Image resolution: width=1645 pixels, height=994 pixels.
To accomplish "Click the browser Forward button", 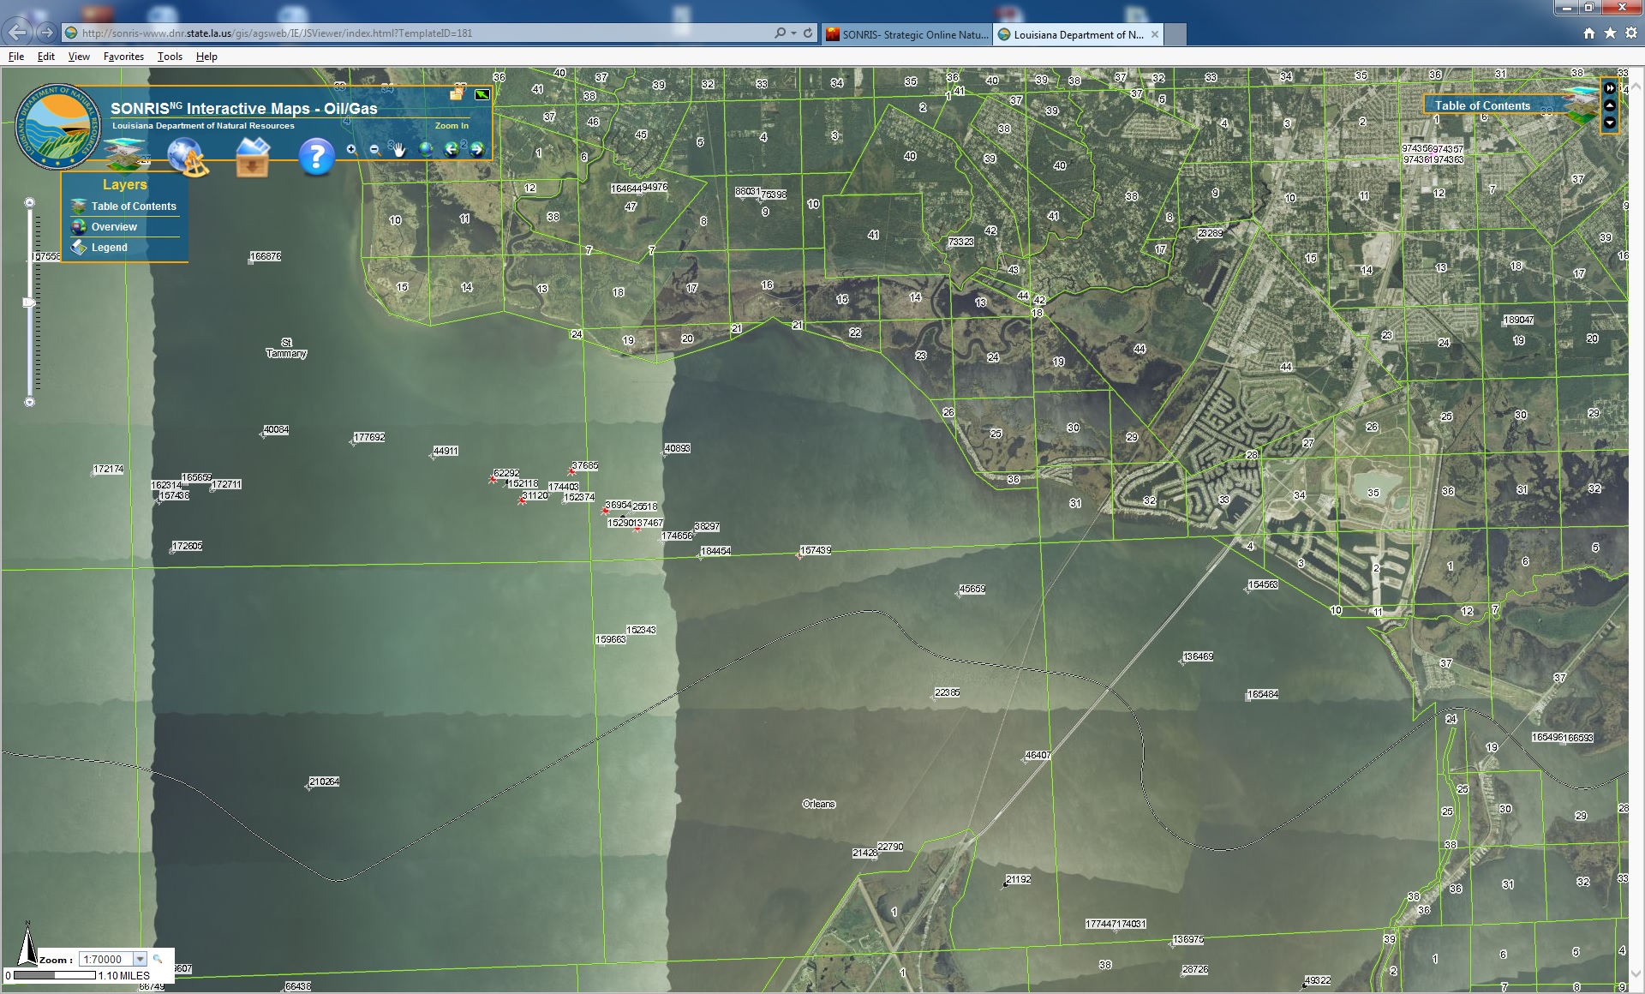I will 47,33.
